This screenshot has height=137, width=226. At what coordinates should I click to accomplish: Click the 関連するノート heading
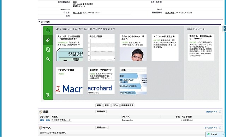tap(196, 29)
